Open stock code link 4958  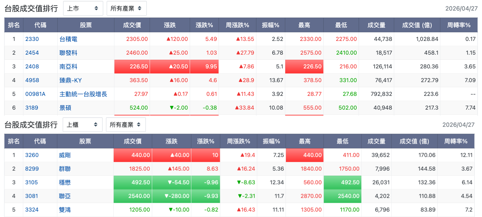pyautogui.click(x=32, y=80)
